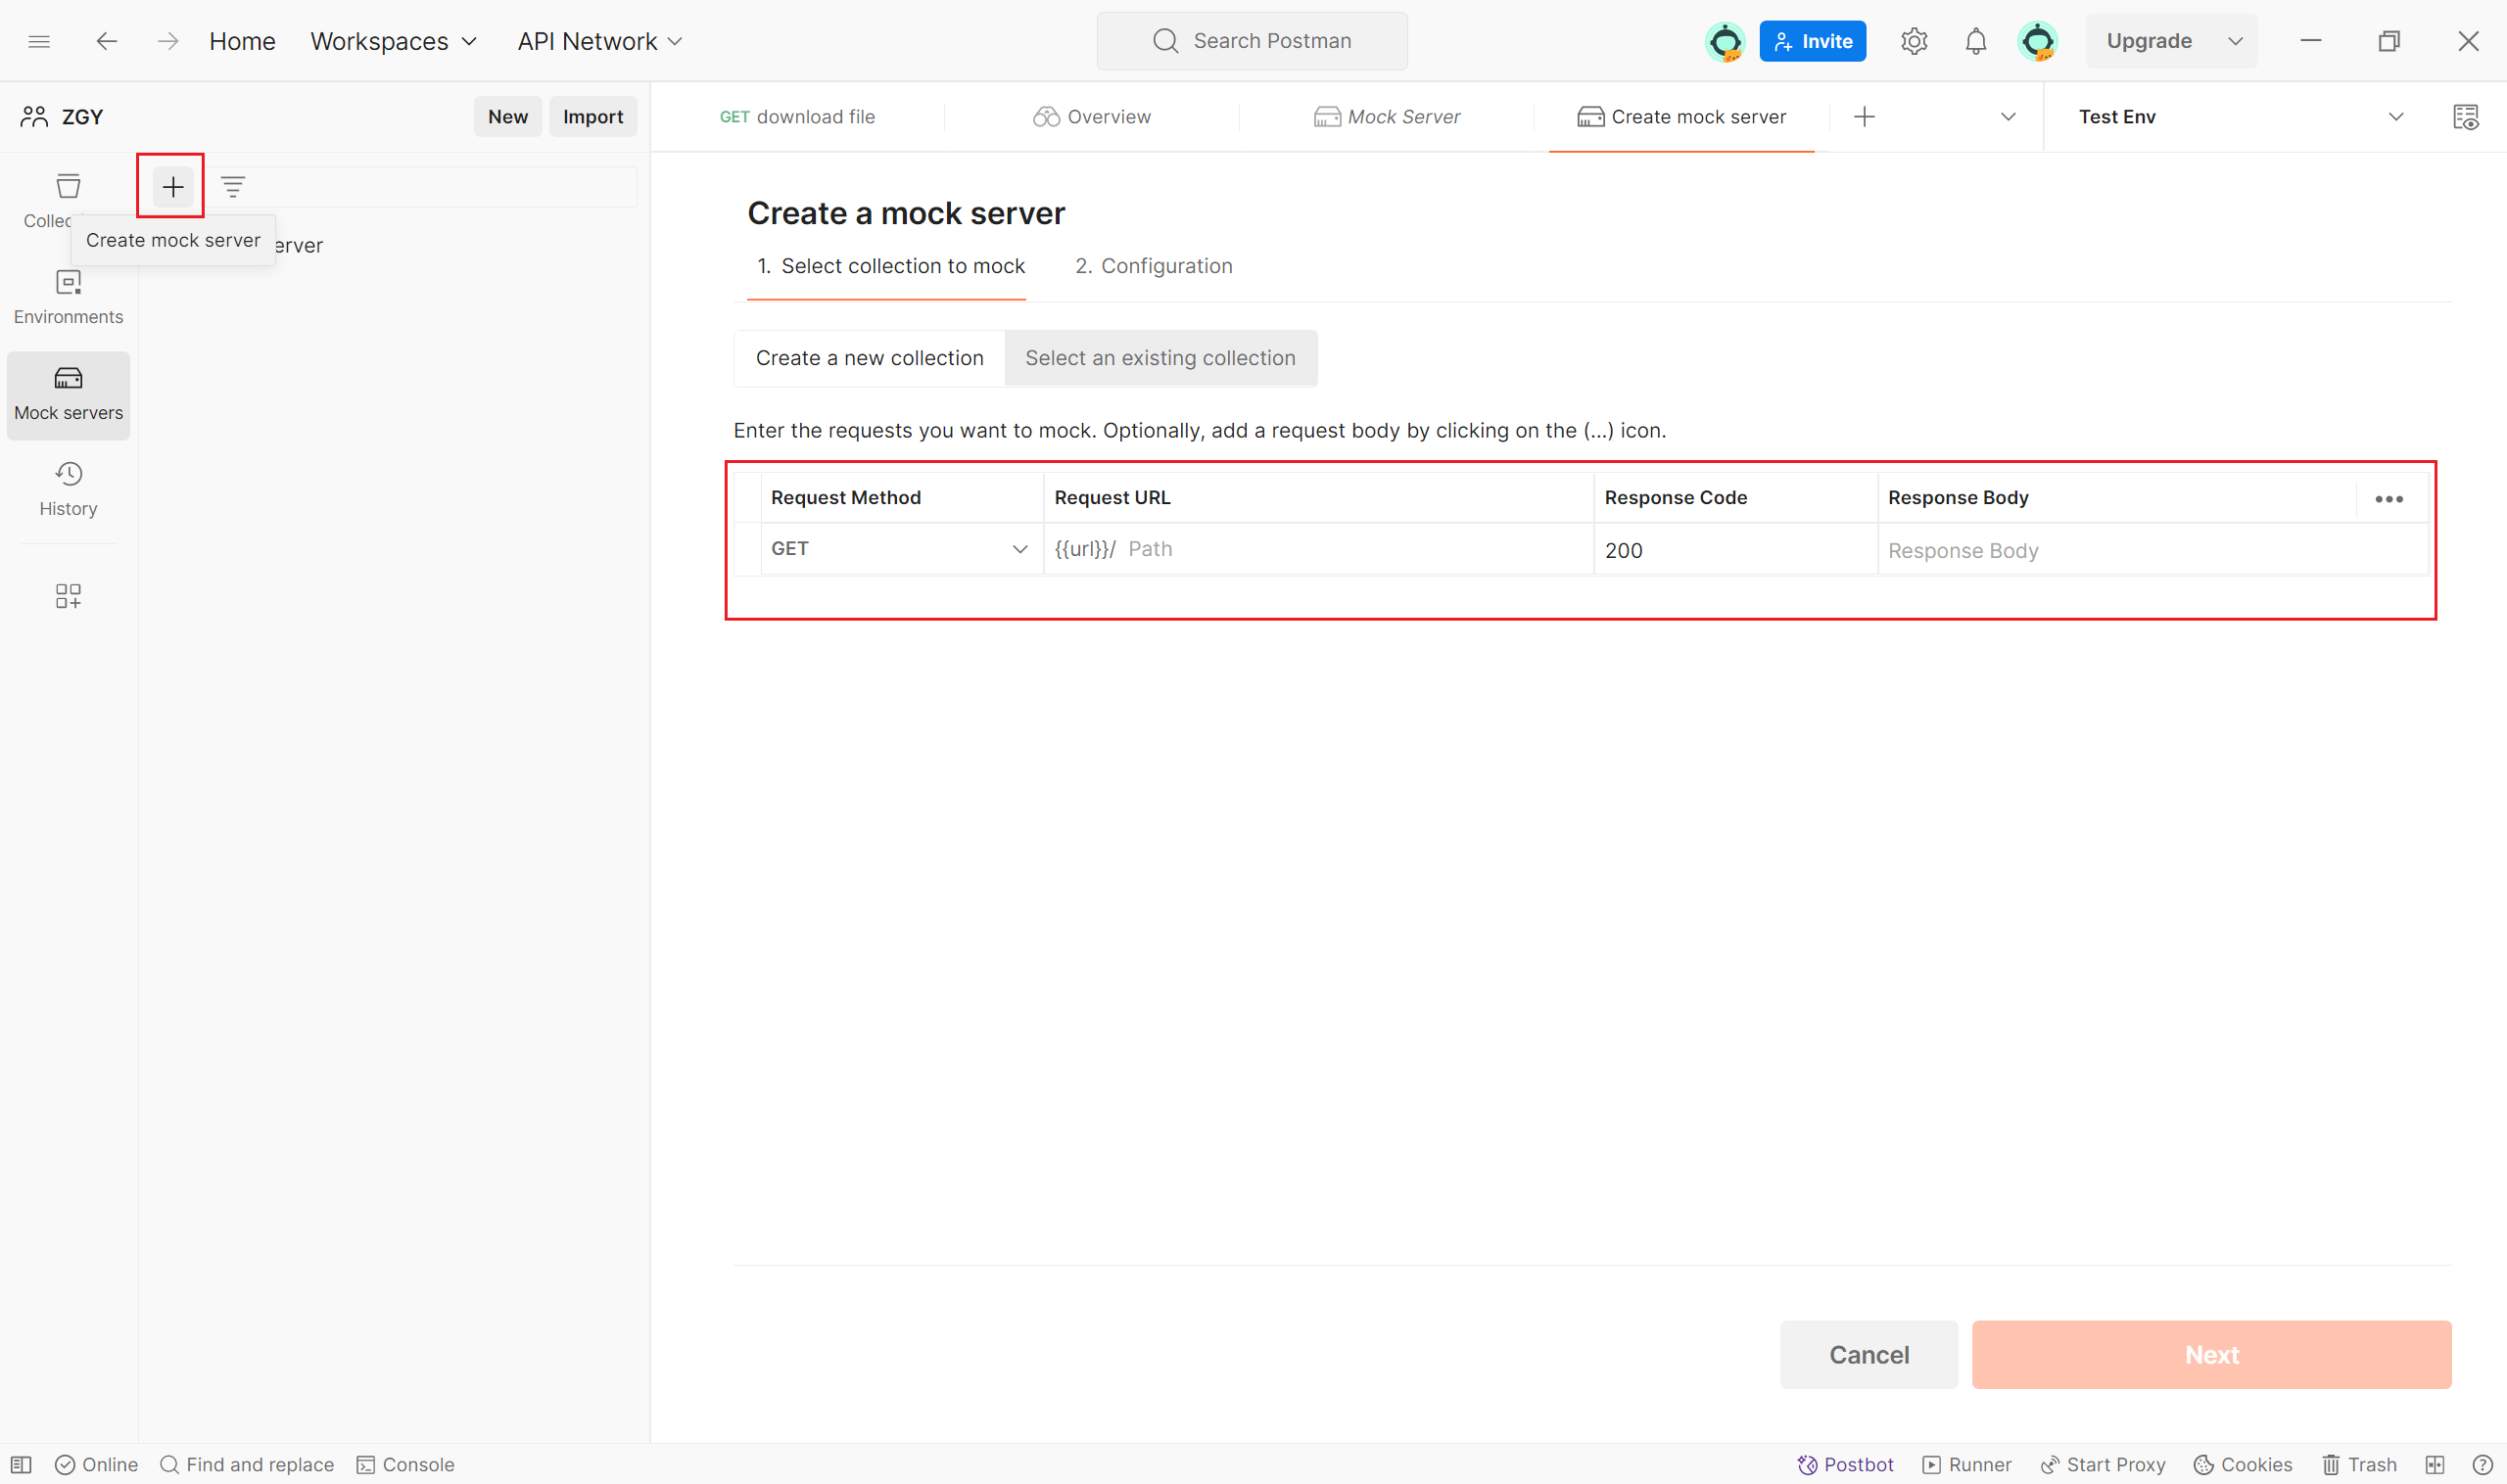Open Environments in the sidebar
Viewport: 2507px width, 1484px height.
click(x=68, y=297)
